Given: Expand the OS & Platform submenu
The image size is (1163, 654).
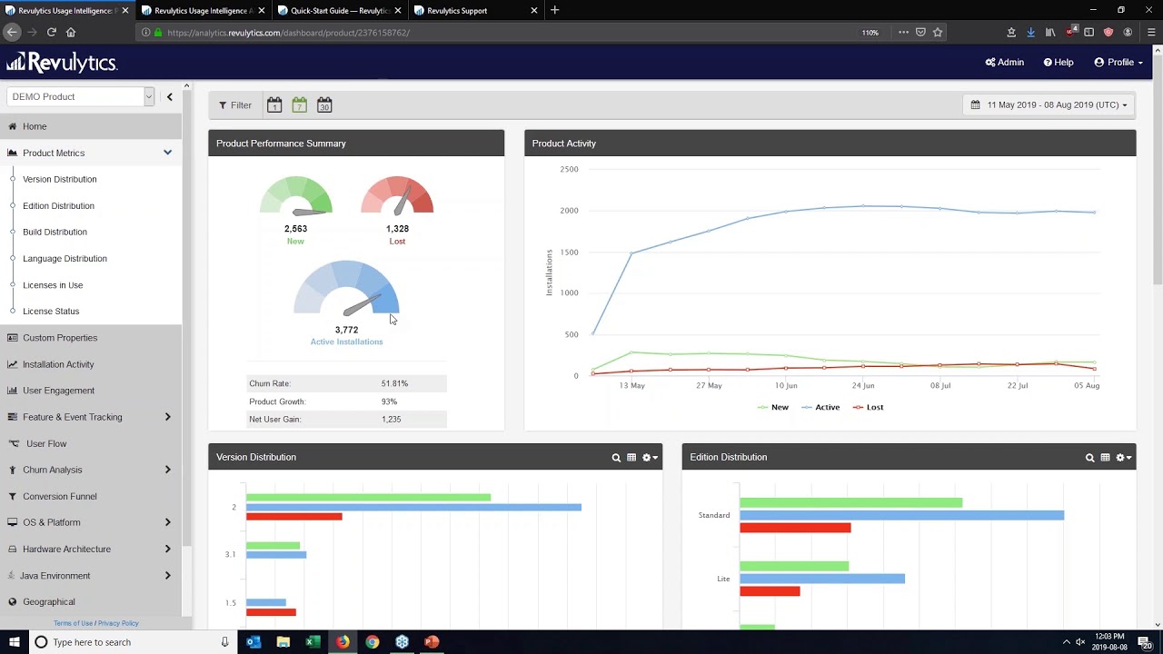Looking at the screenshot, I should click(x=167, y=522).
